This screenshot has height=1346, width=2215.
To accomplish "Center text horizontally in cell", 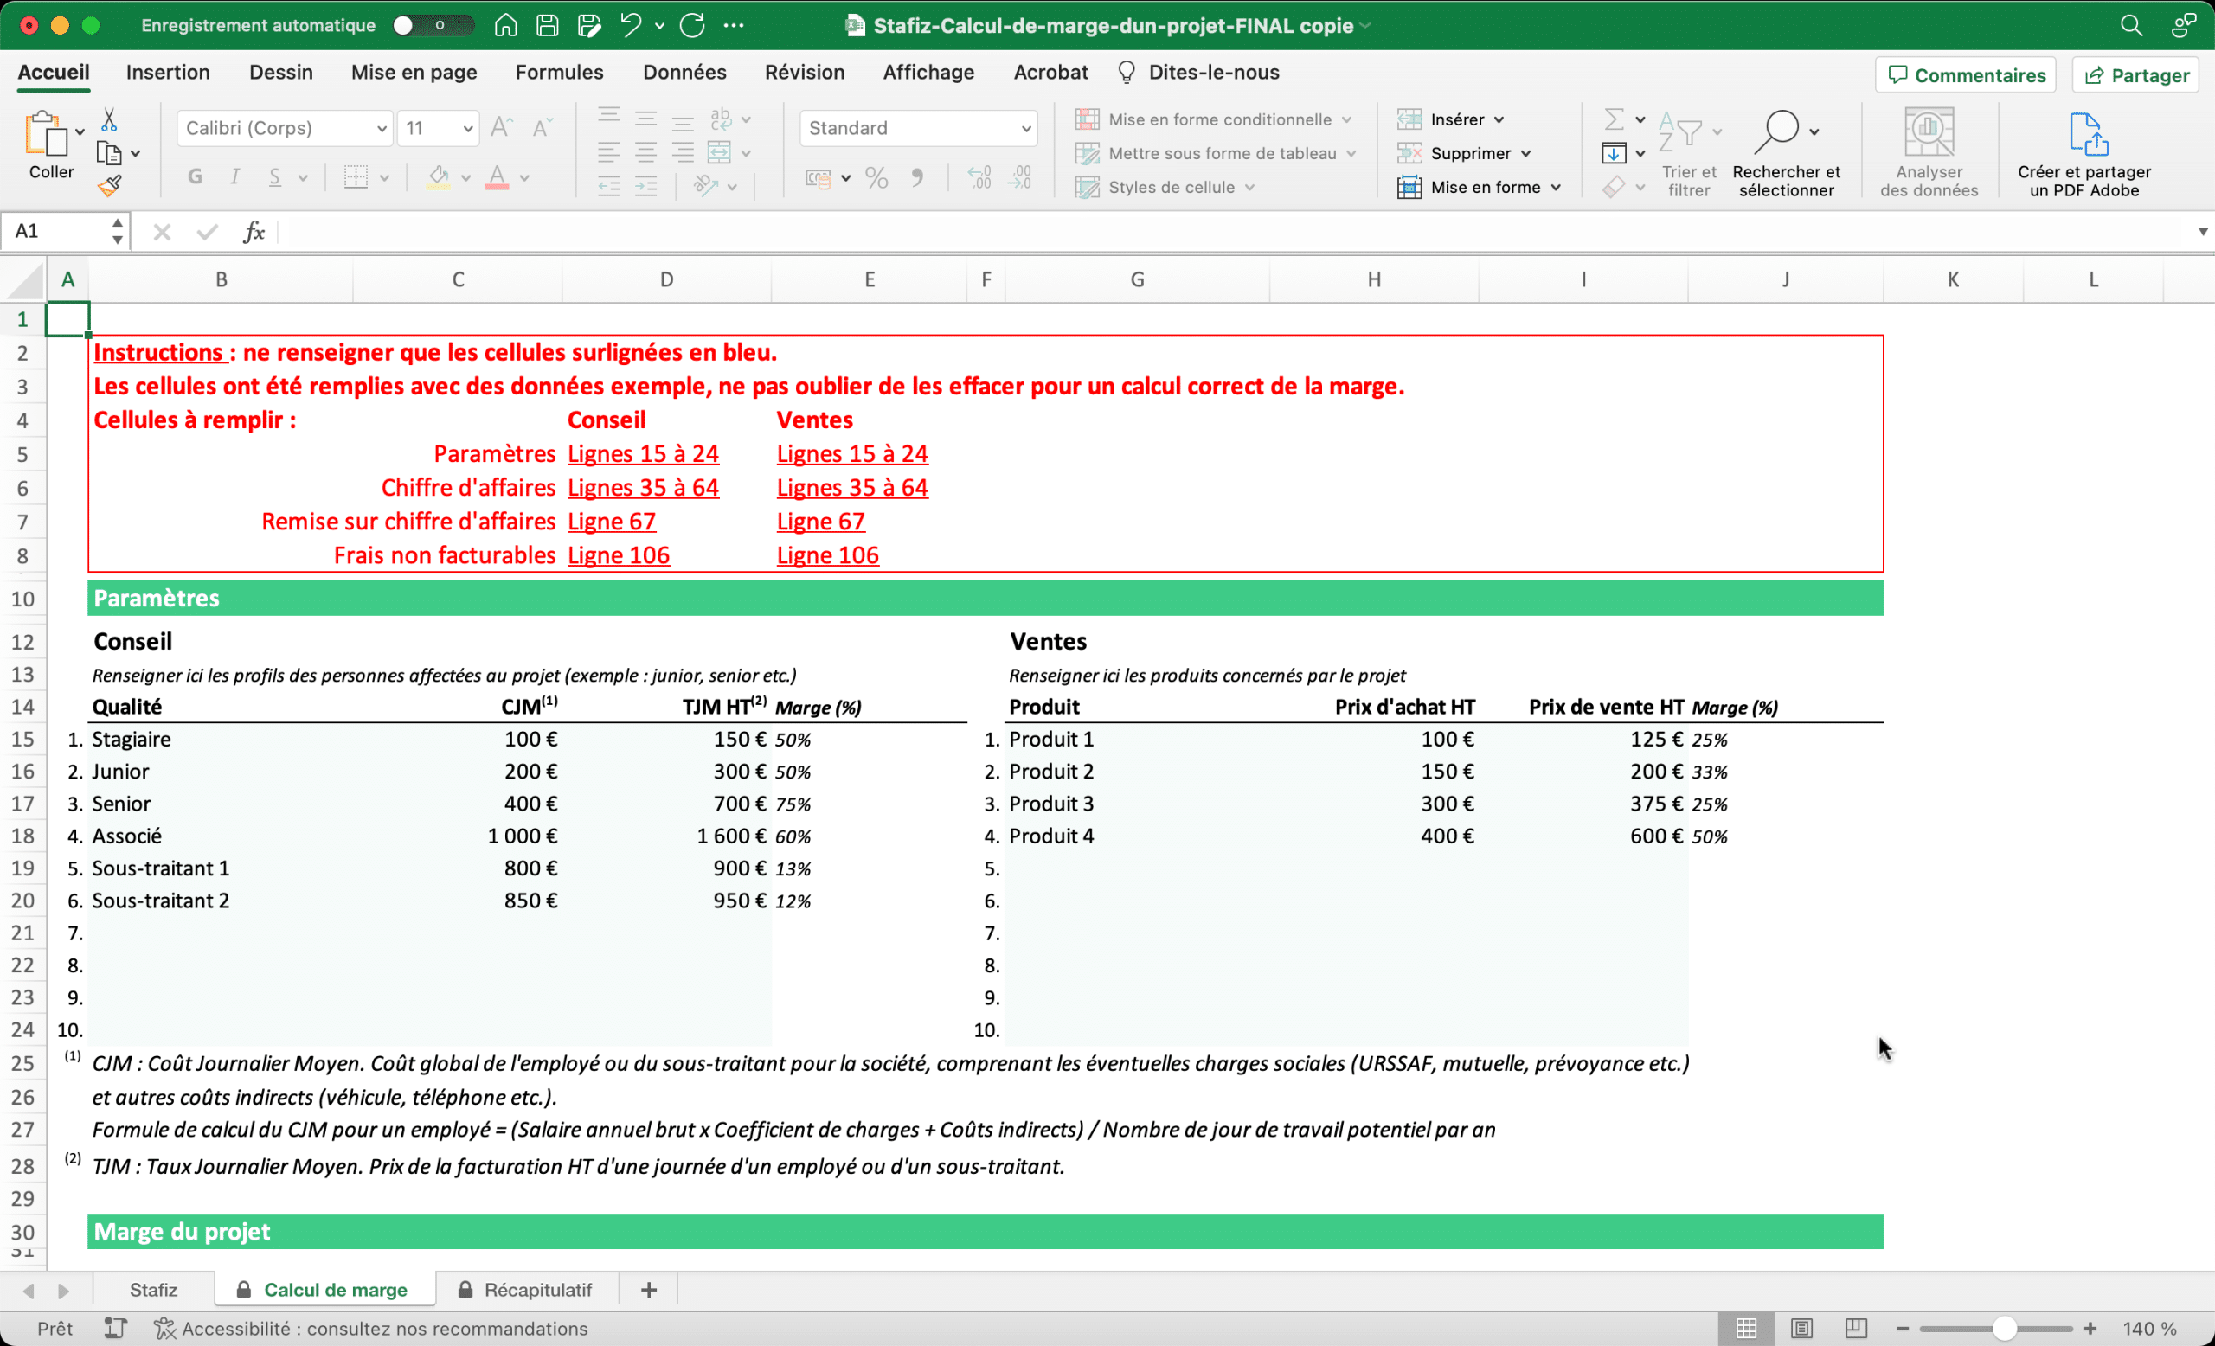I will coord(645,153).
